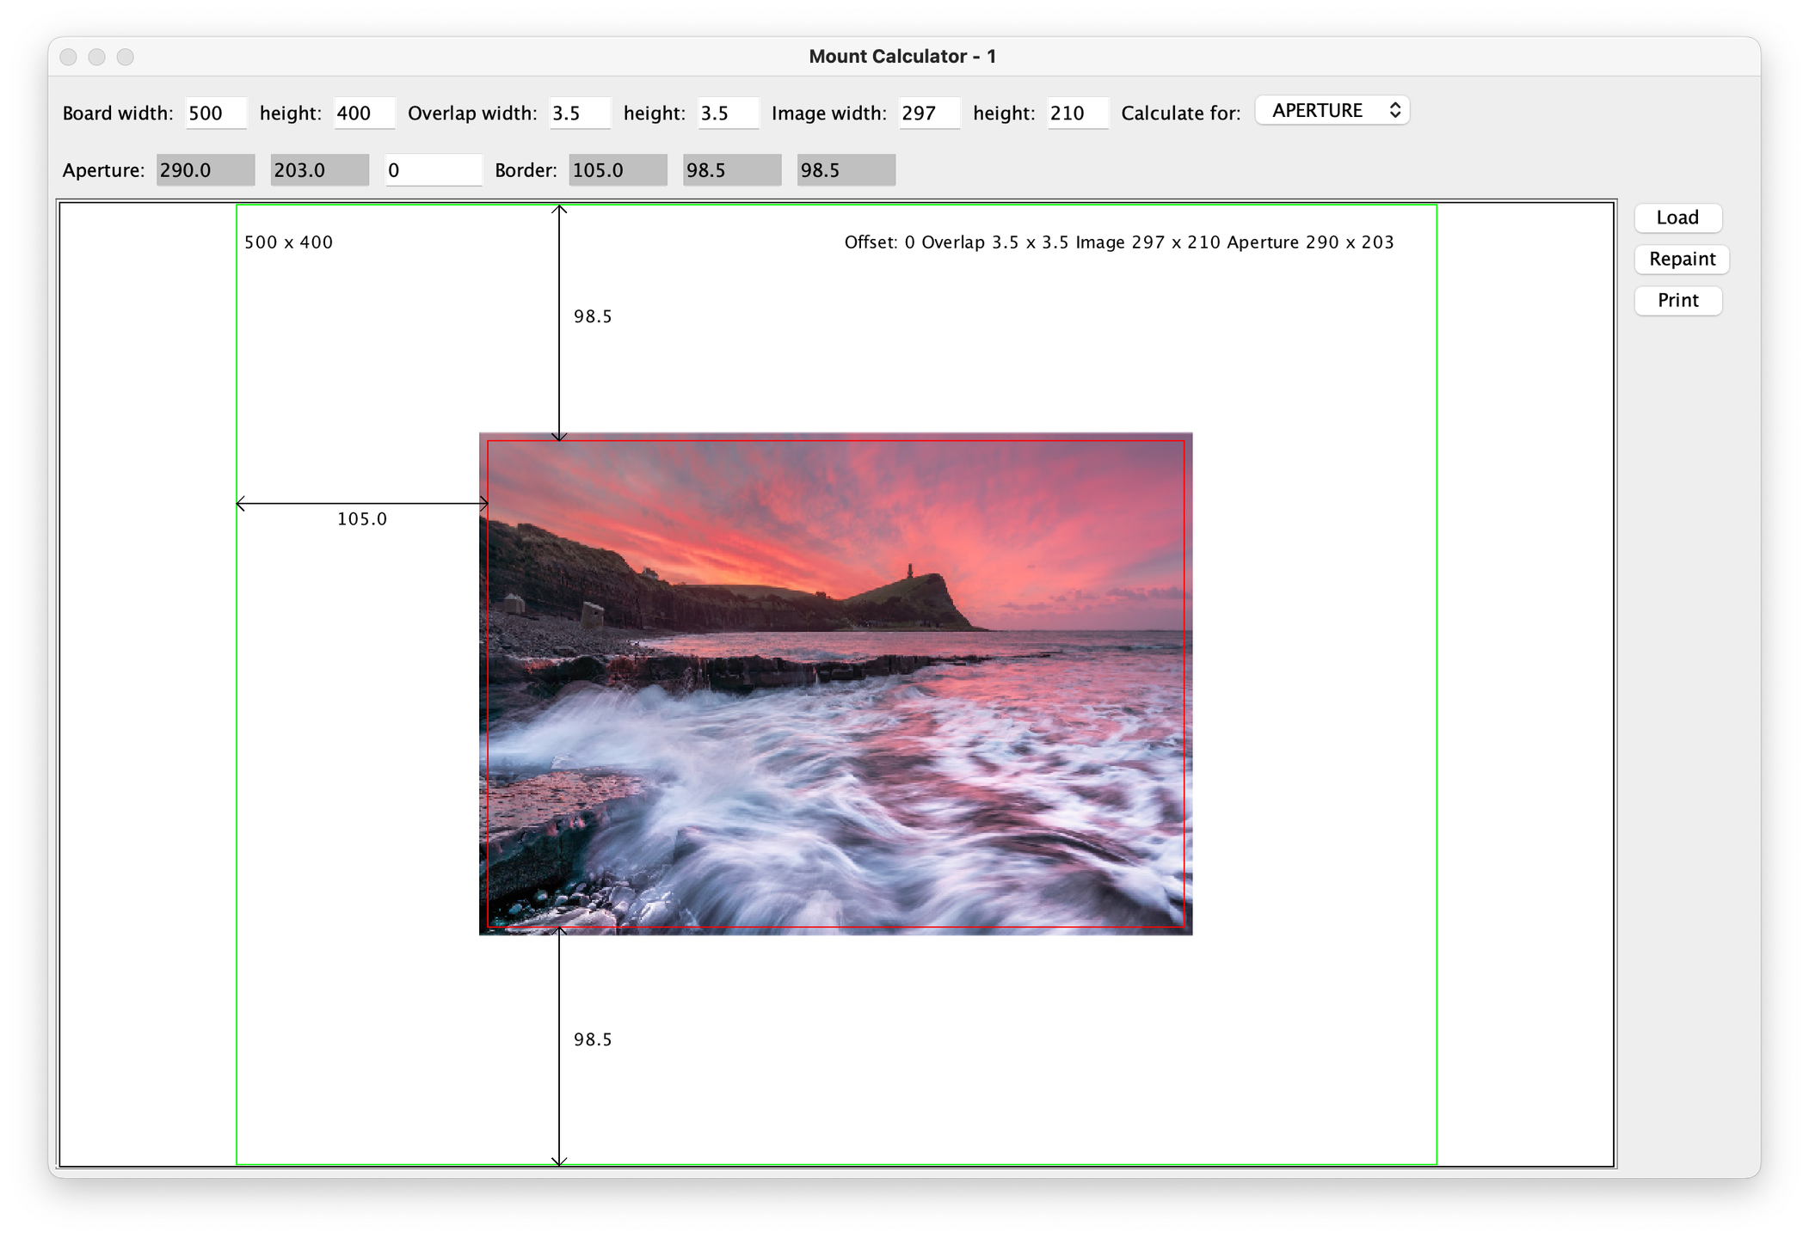Click the sunset seascape preview image
The width and height of the screenshot is (1809, 1238).
[x=835, y=683]
